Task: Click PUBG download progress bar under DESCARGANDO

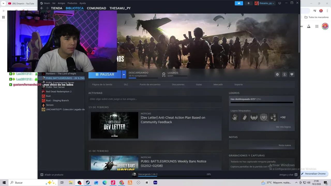Action: (x=143, y=78)
